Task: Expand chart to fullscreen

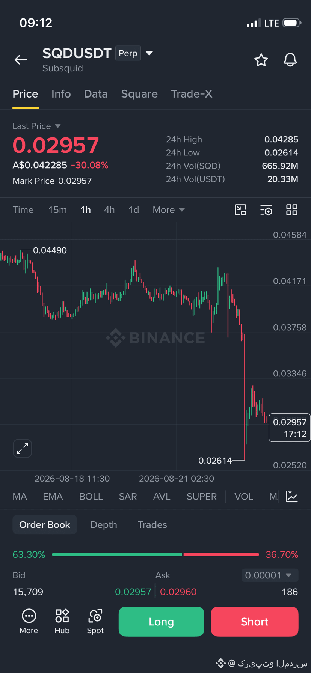Action: pyautogui.click(x=23, y=448)
